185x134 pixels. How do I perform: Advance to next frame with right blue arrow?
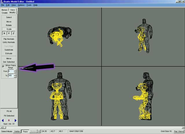tap(16, 120)
